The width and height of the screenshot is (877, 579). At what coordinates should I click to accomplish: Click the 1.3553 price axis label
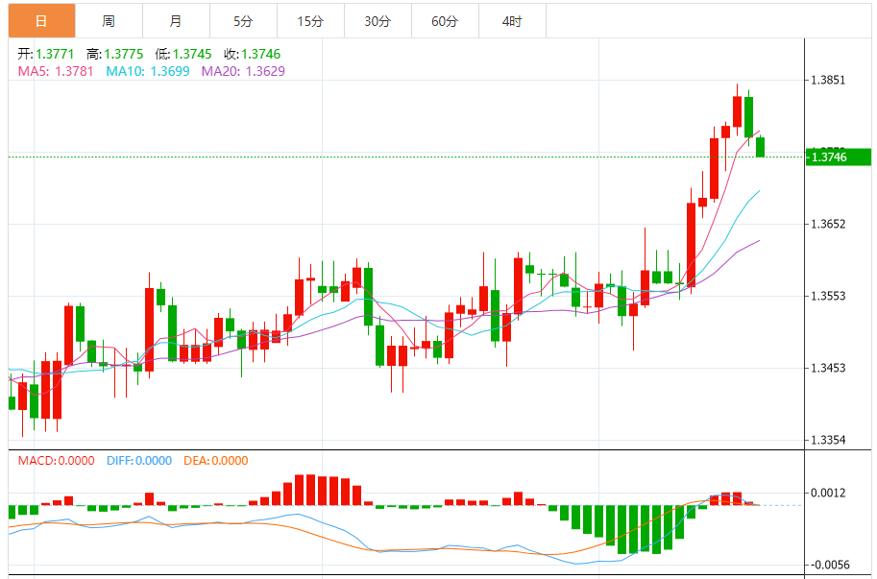click(828, 296)
